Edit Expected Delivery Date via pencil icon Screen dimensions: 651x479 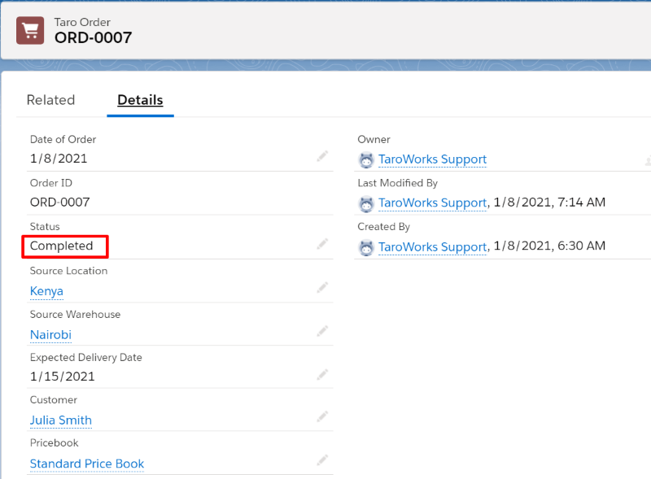322,372
